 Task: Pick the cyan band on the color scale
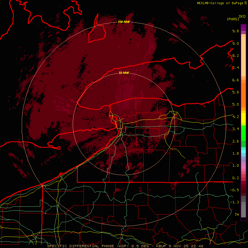(243, 152)
